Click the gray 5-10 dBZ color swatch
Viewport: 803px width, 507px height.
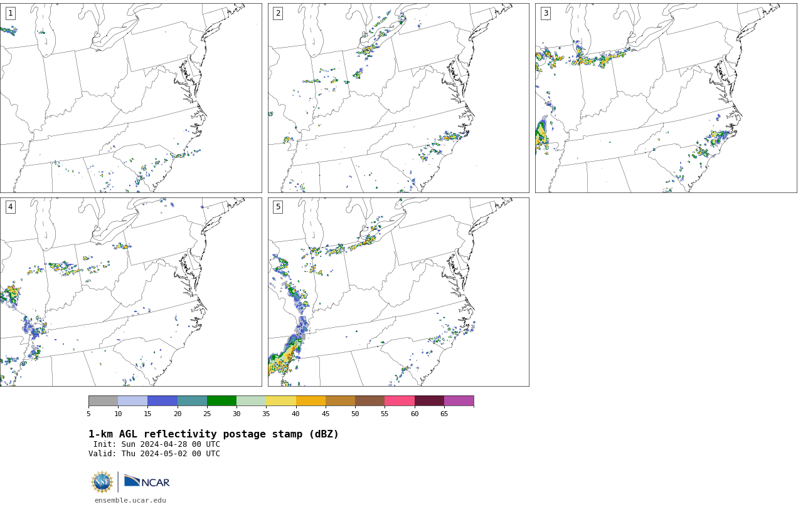tap(103, 401)
